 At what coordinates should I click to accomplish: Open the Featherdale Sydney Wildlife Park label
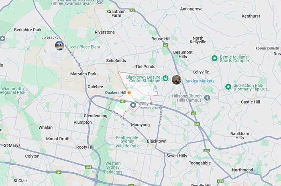[x=127, y=142]
